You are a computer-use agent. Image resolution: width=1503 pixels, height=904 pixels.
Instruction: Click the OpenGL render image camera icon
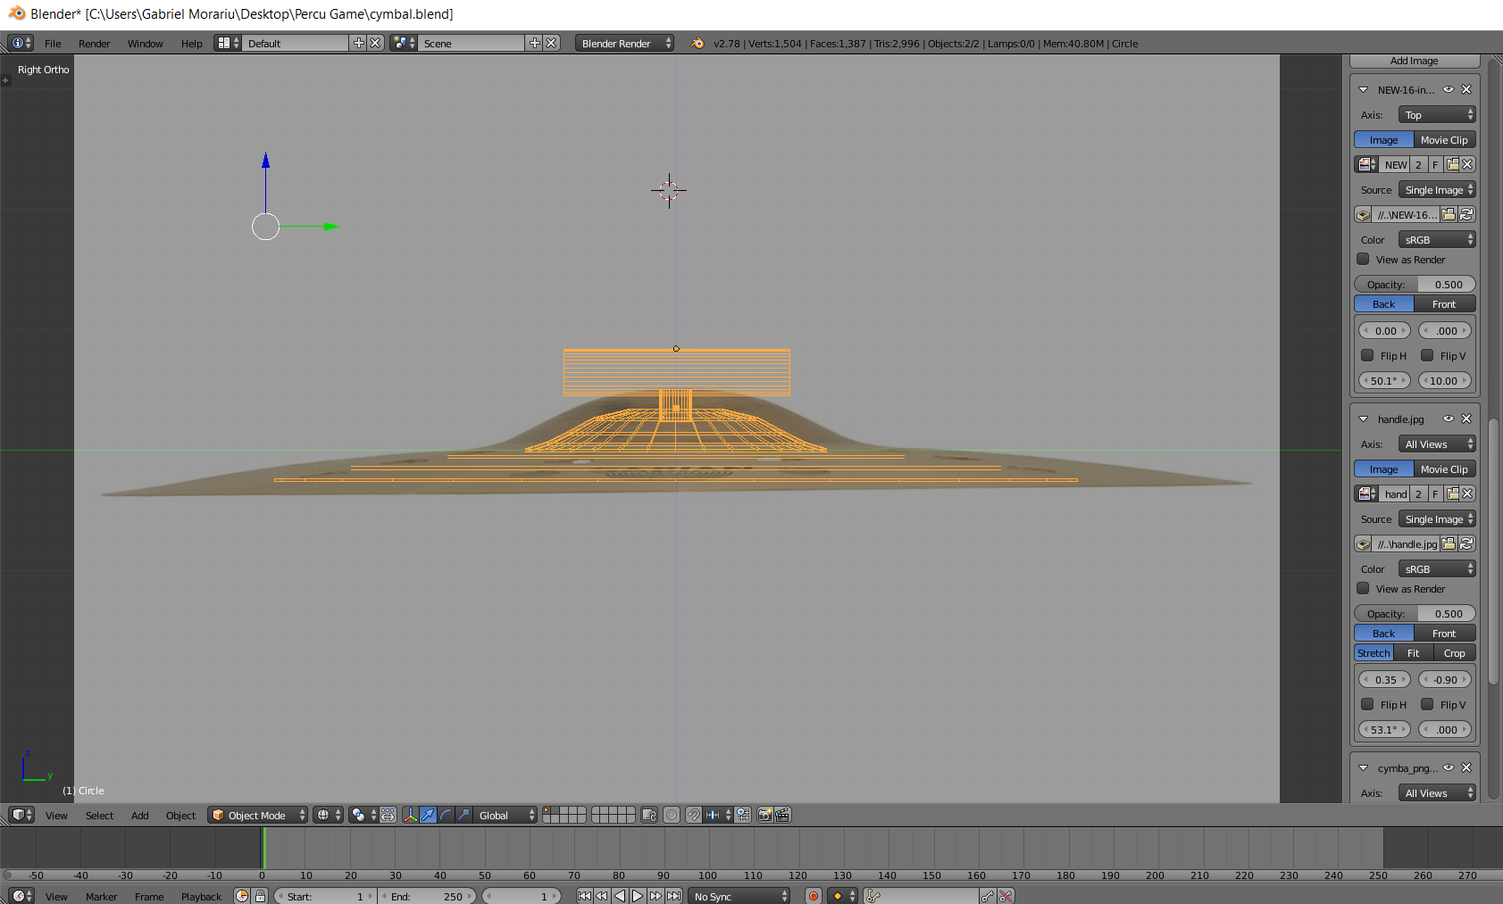(x=764, y=815)
